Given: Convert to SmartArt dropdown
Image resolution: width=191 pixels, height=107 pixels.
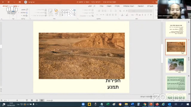Looking at the screenshot, I should click(x=86, y=16).
